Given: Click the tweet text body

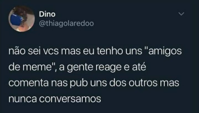Looking at the screenshot, I should point(95,75).
